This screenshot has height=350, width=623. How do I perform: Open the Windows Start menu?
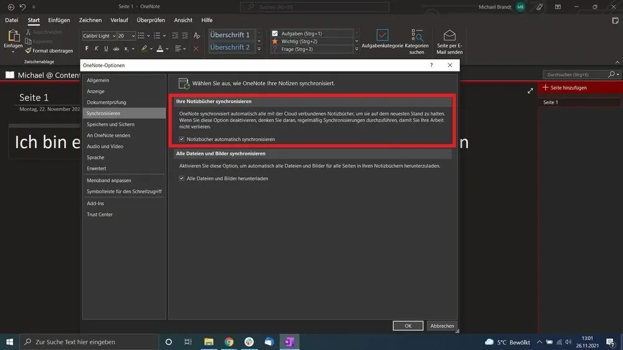9,342
